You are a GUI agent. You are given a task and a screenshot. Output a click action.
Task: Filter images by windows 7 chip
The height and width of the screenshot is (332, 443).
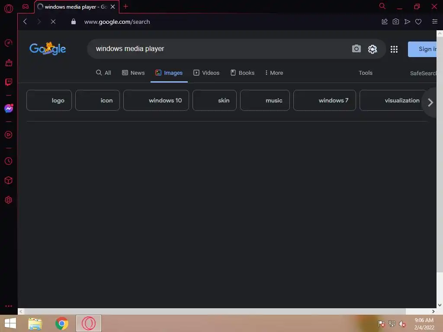324,100
